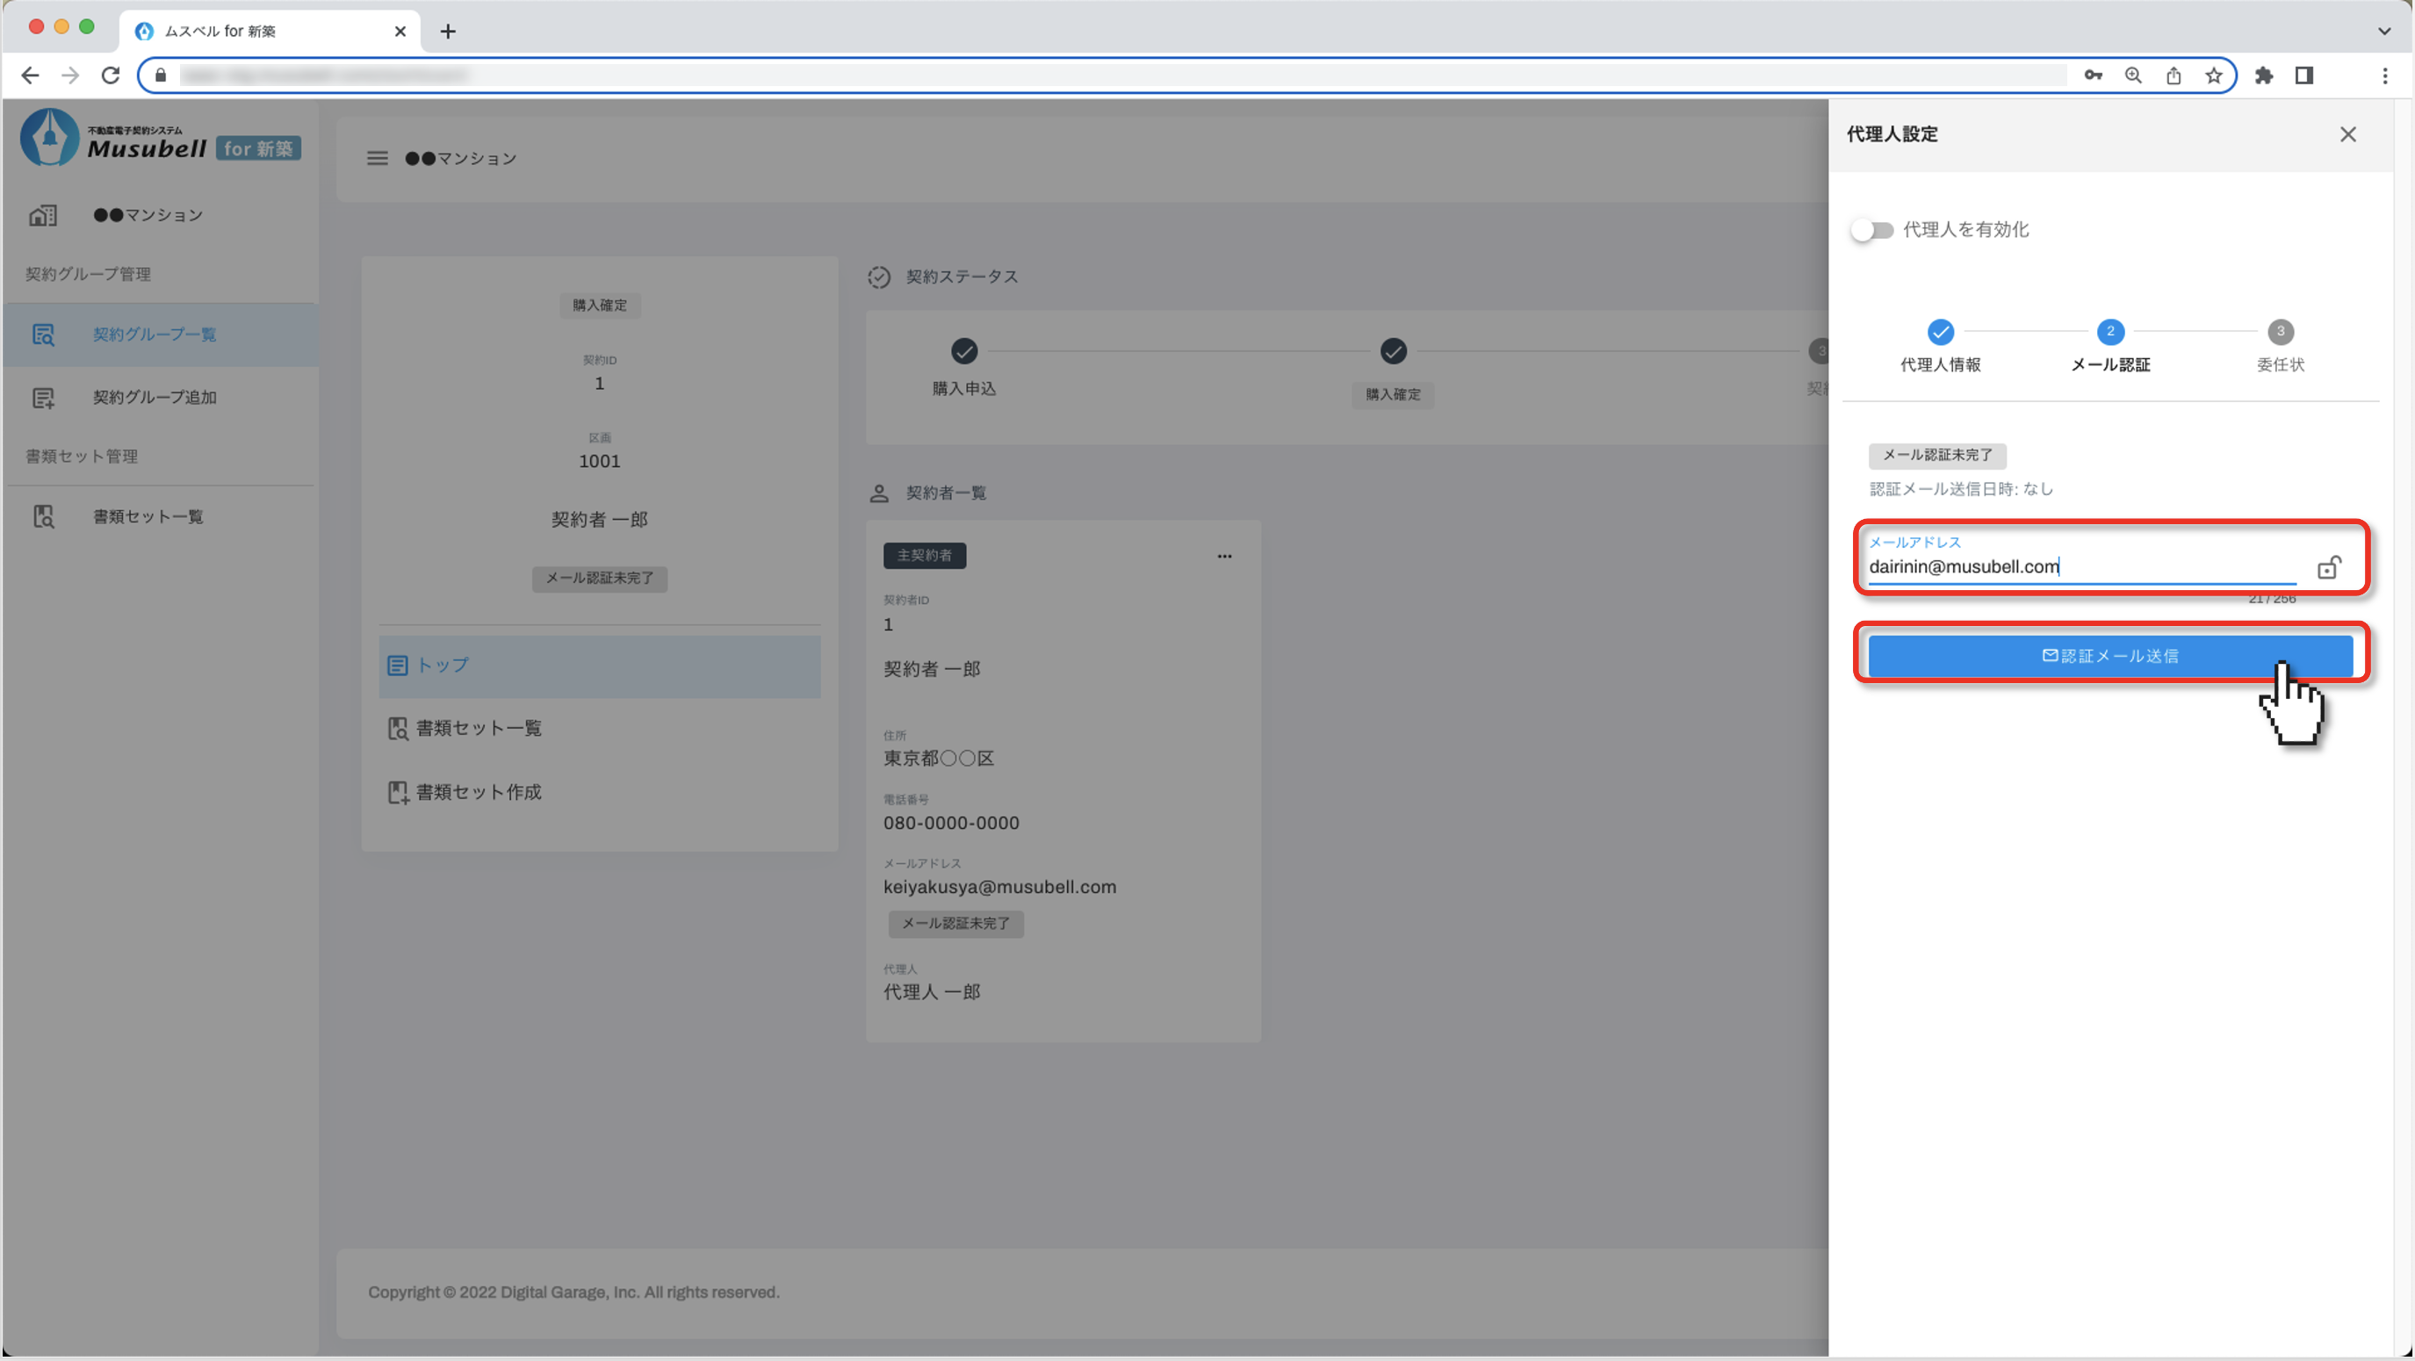
Task: Expand the tab search chevron
Action: 2384,31
